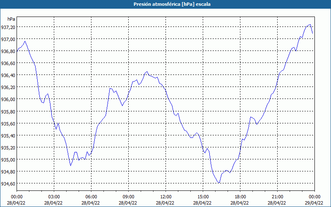This screenshot has width=331, height=207.
Task: Click the 03:00 time axis label
Action: [x=54, y=197]
